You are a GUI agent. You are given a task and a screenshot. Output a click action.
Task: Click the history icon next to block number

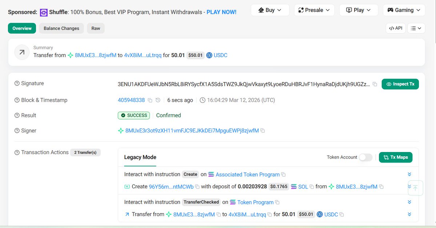coord(158,100)
